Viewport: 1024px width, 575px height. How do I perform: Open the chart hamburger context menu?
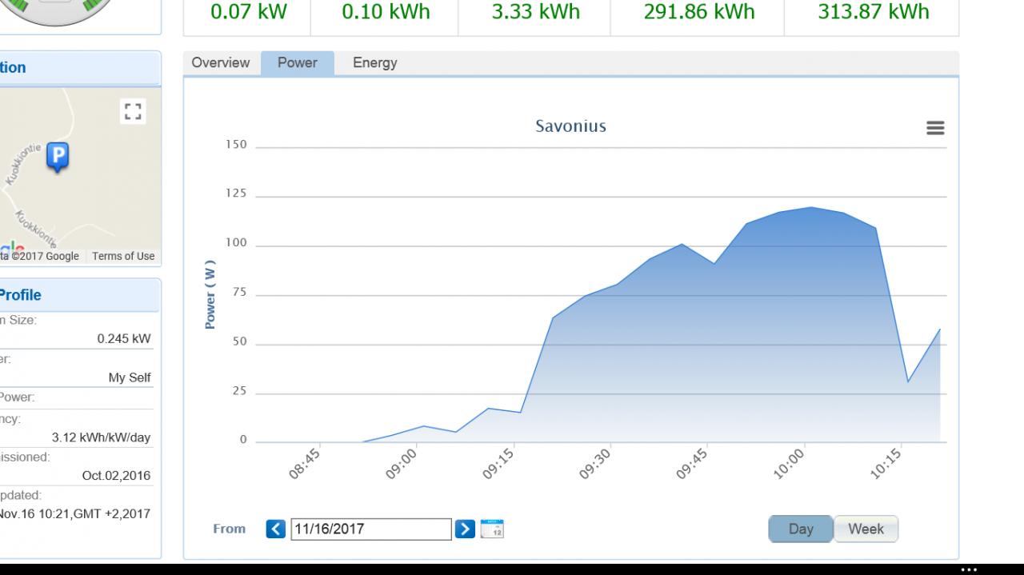pyautogui.click(x=935, y=128)
